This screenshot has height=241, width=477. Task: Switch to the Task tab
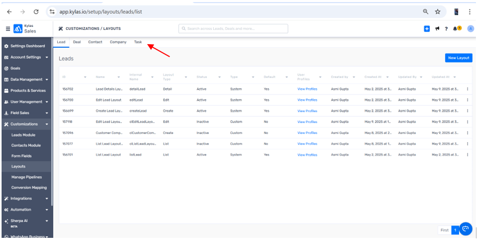click(138, 42)
